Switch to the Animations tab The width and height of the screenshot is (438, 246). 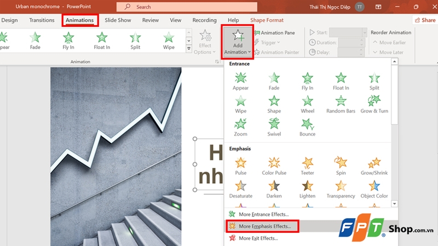click(79, 20)
